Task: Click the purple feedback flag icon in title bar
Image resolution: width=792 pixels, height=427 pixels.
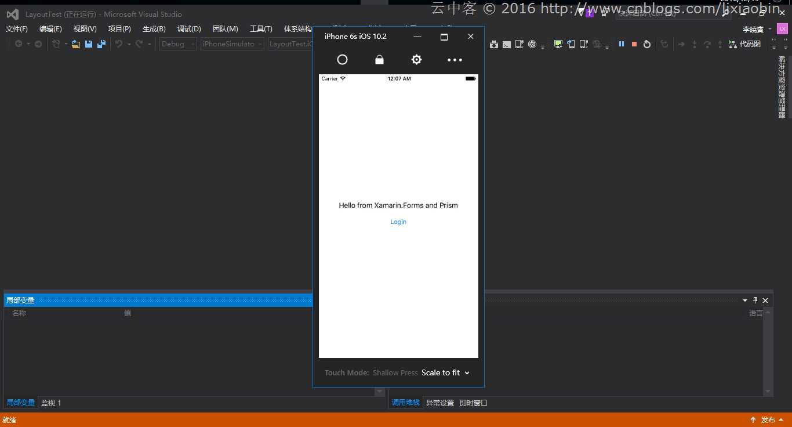Action: (590, 13)
